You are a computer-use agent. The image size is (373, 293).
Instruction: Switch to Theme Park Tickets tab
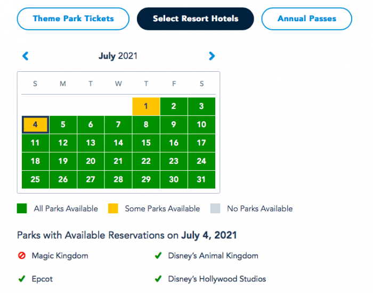[73, 19]
